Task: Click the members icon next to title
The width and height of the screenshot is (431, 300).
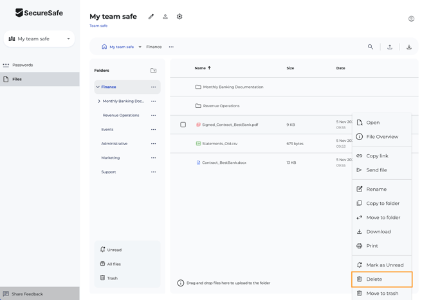Action: (165, 17)
